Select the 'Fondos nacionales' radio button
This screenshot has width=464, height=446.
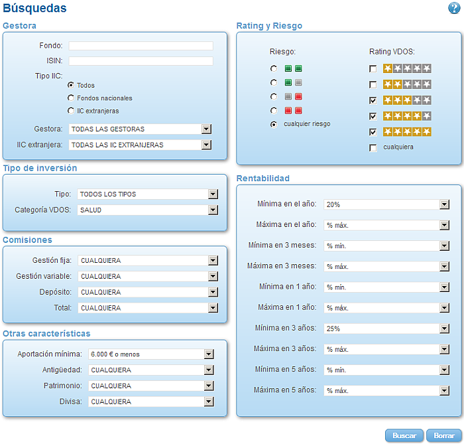click(71, 98)
